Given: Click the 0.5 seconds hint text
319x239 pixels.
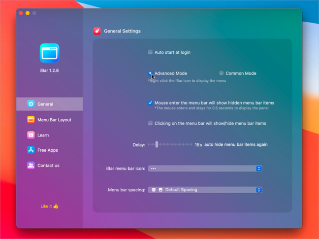Looking at the screenshot, I should (x=211, y=108).
